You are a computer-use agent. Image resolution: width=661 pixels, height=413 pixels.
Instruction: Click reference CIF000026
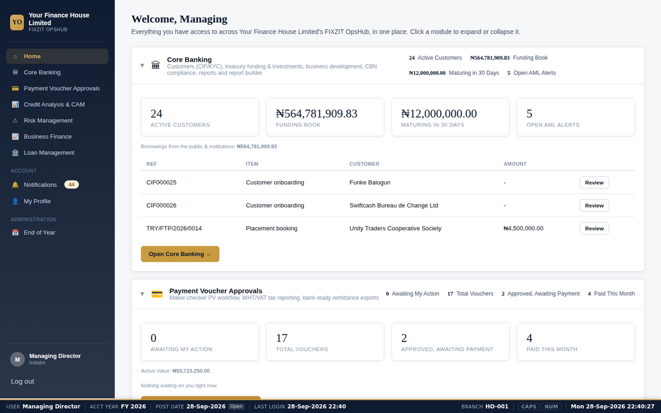(x=161, y=205)
